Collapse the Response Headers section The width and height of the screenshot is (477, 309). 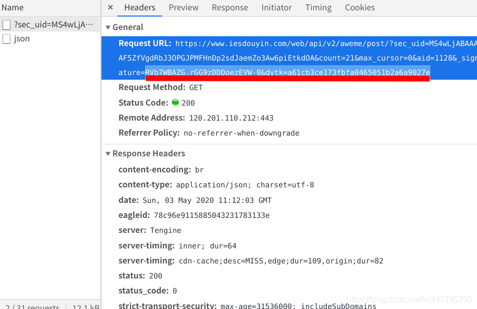108,154
